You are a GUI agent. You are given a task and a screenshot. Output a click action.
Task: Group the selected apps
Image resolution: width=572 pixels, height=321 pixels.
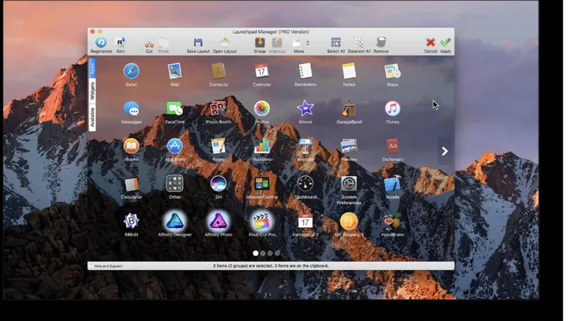click(x=260, y=42)
